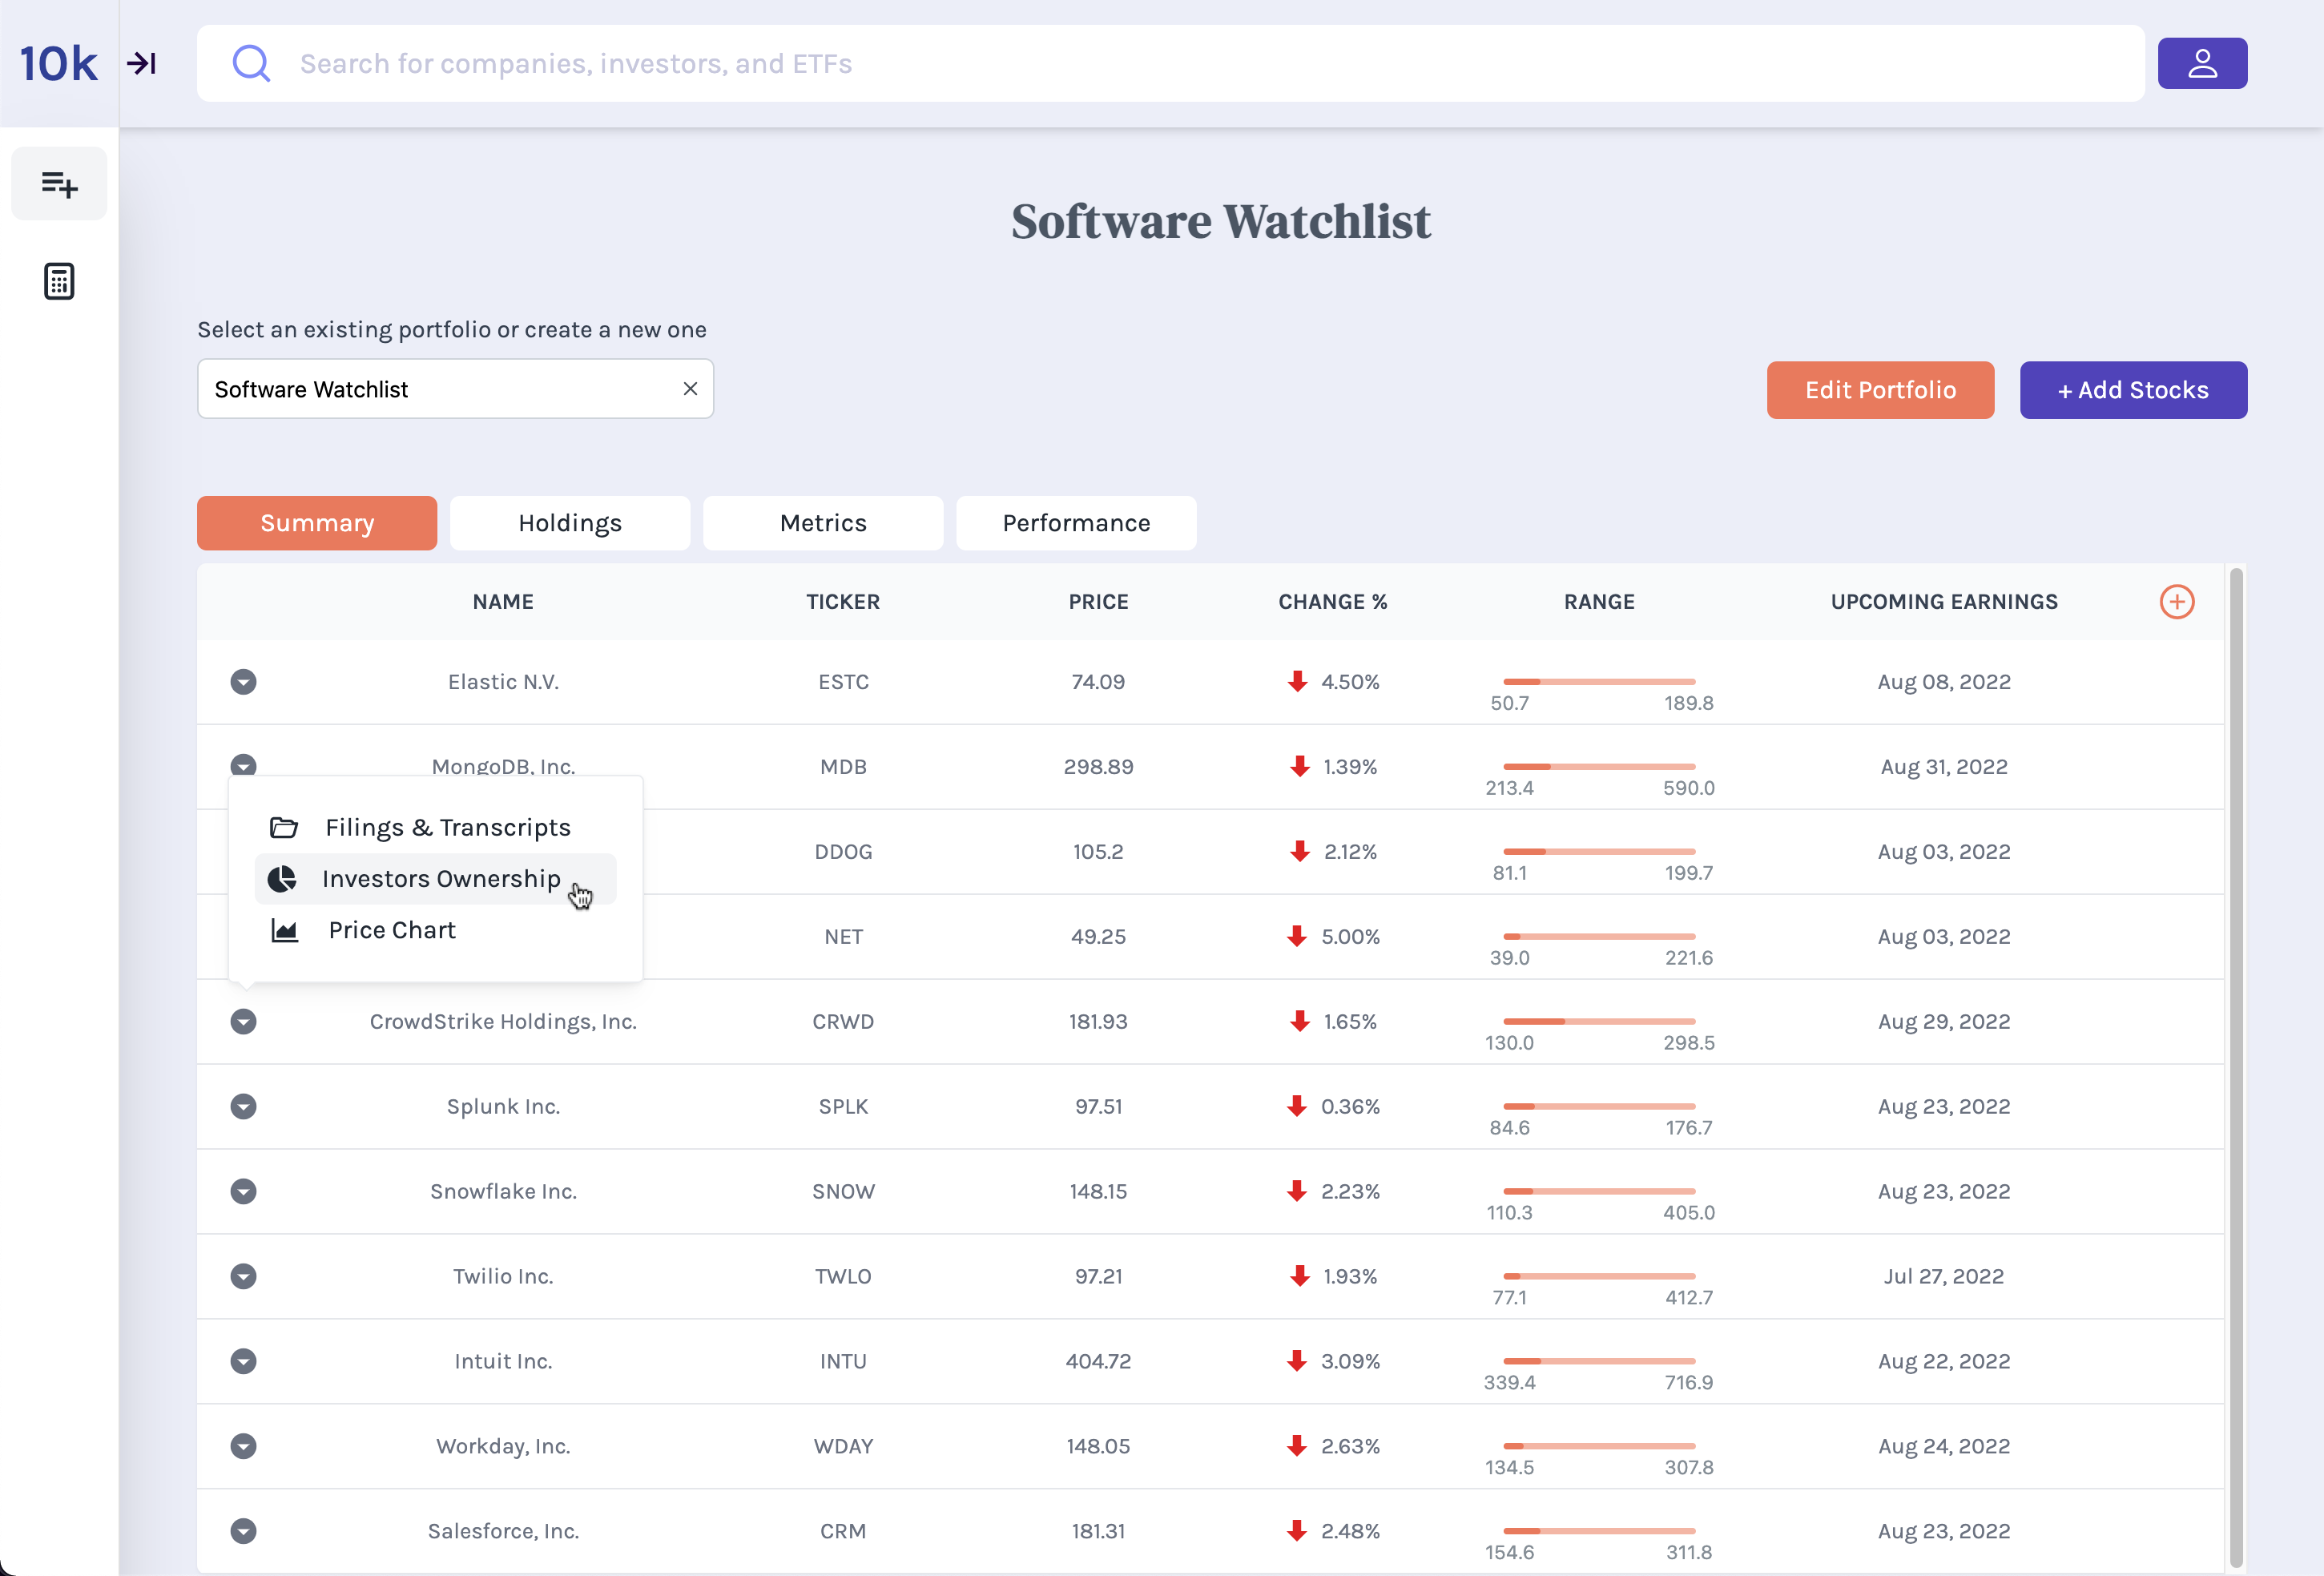Image resolution: width=2324 pixels, height=1576 pixels.
Task: Click the Workday, Inc. name
Action: click(503, 1447)
